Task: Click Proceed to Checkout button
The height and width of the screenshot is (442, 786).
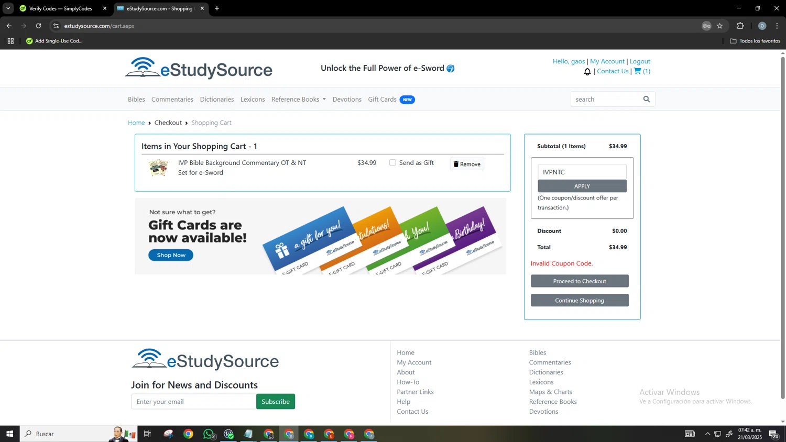Action: pos(580,281)
